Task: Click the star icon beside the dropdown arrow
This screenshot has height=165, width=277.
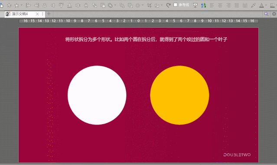Action: tap(16, 5)
